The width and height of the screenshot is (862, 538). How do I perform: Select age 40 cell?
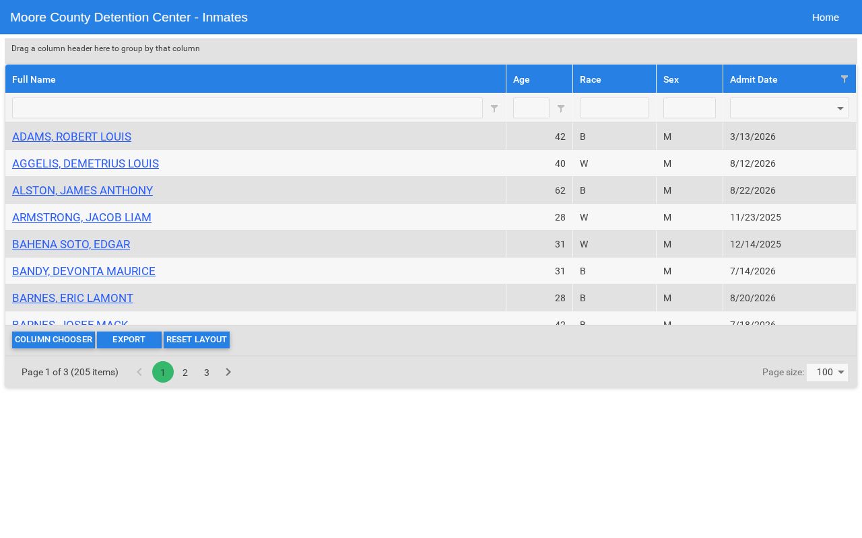[539, 163]
